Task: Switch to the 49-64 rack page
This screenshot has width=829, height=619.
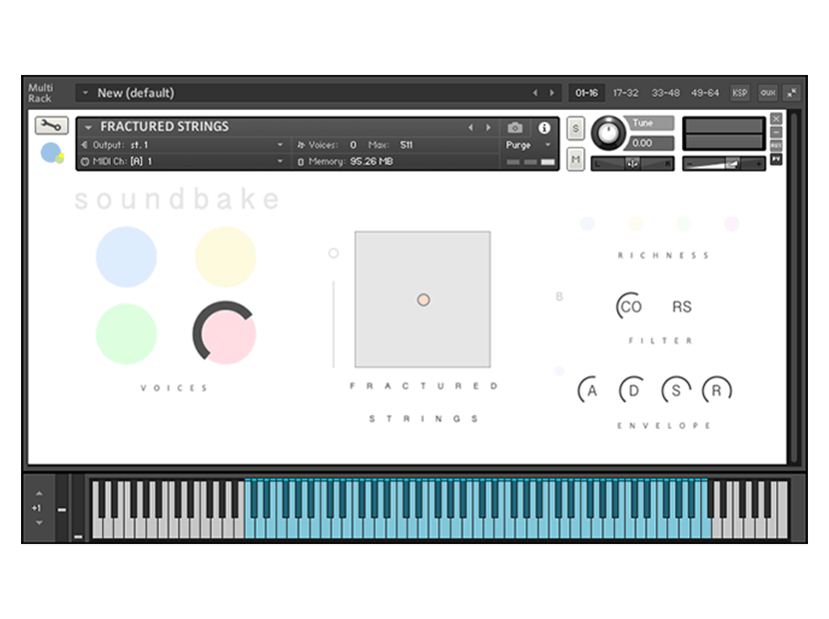Action: coord(705,93)
